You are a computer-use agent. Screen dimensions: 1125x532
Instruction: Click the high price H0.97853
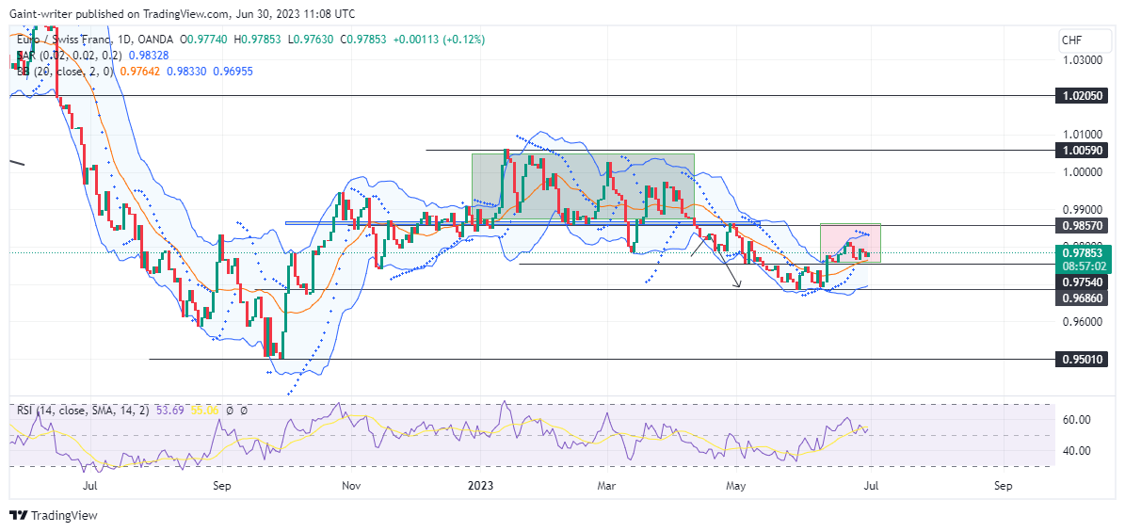pos(259,40)
